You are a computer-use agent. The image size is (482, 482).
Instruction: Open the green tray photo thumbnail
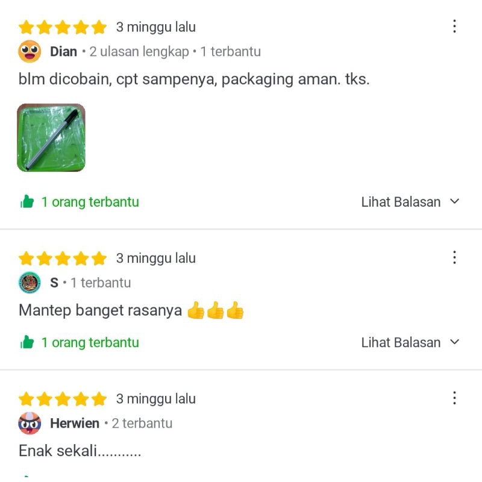coord(51,137)
